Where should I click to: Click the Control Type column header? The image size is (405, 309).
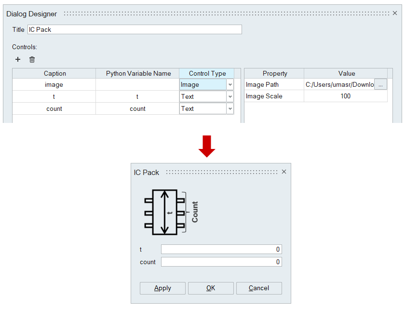207,73
